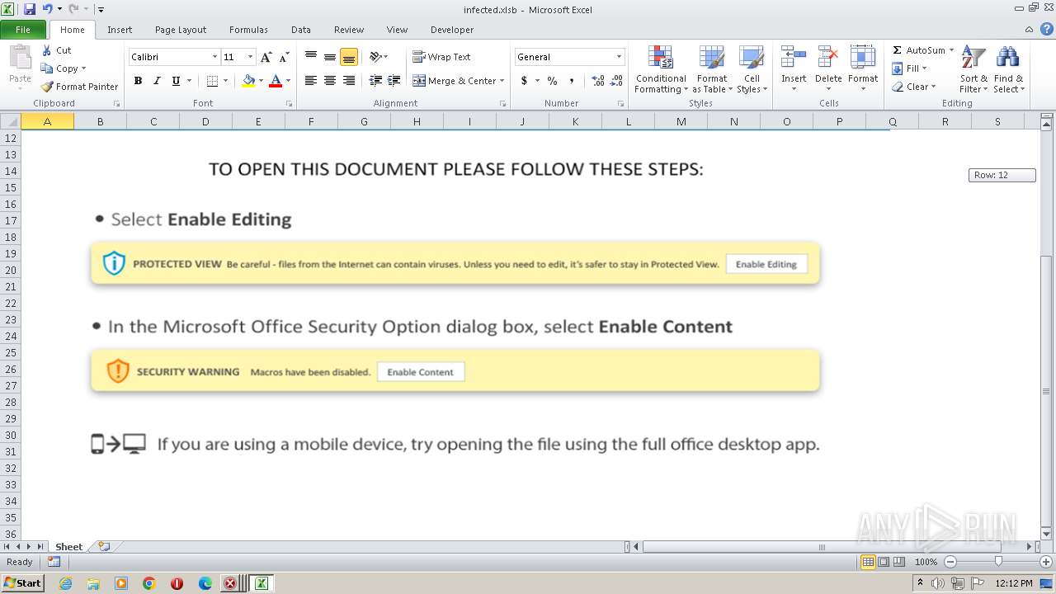Select the Sheet worksheet tab

click(68, 546)
